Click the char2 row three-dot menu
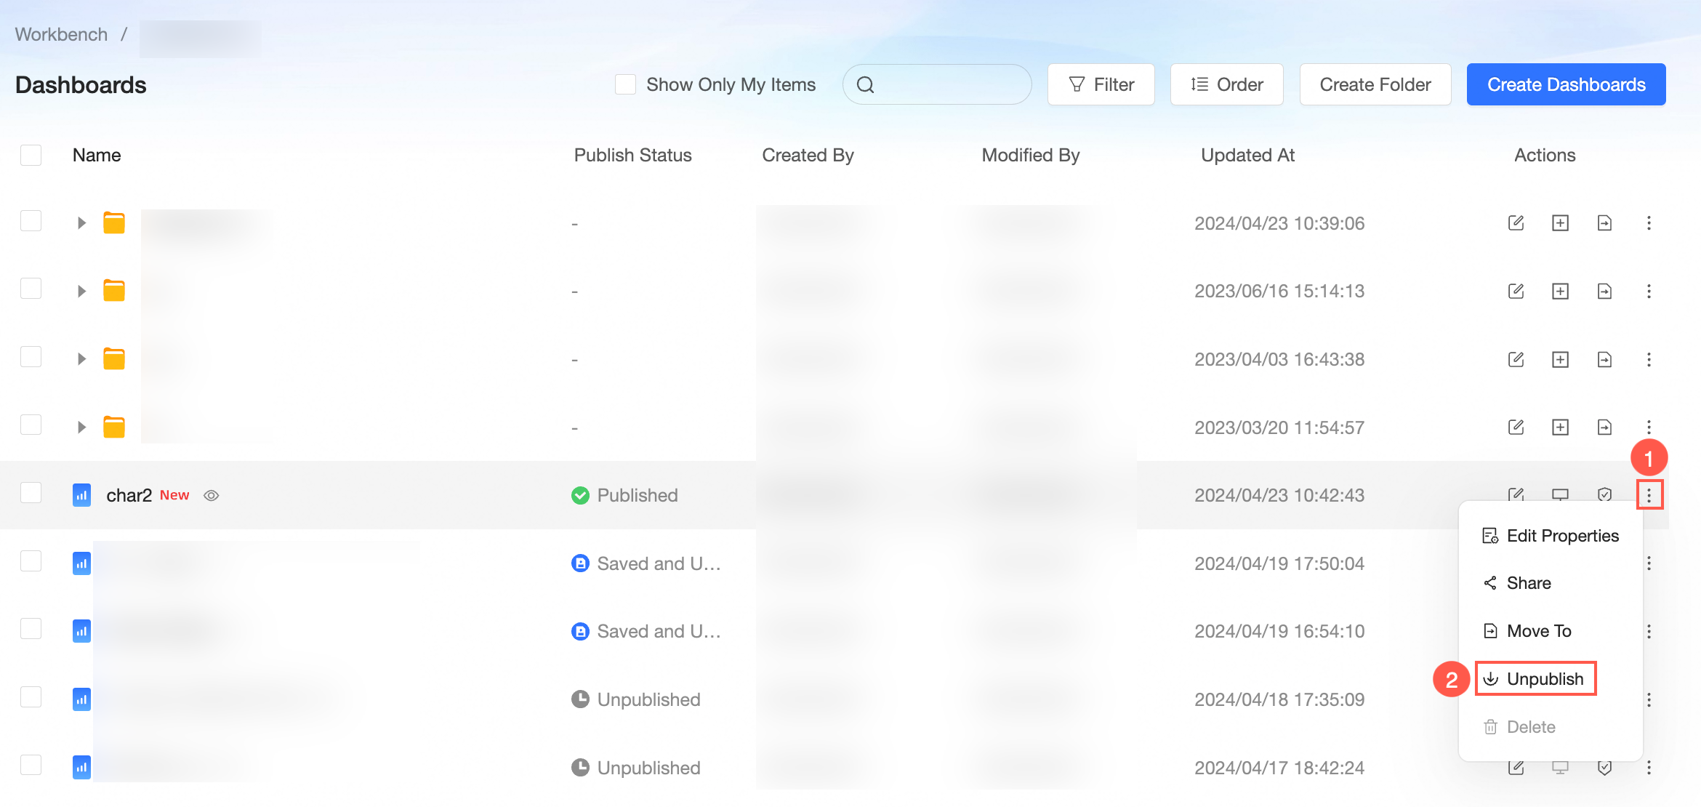 tap(1649, 495)
